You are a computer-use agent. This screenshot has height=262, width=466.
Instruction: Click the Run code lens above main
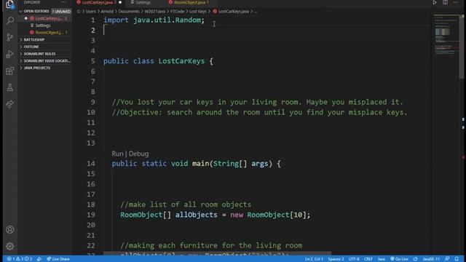click(x=117, y=154)
